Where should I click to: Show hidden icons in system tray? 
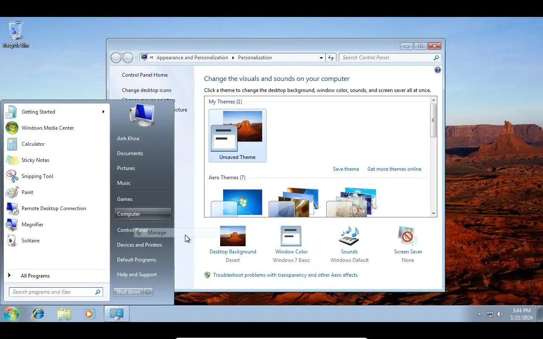pos(479,314)
